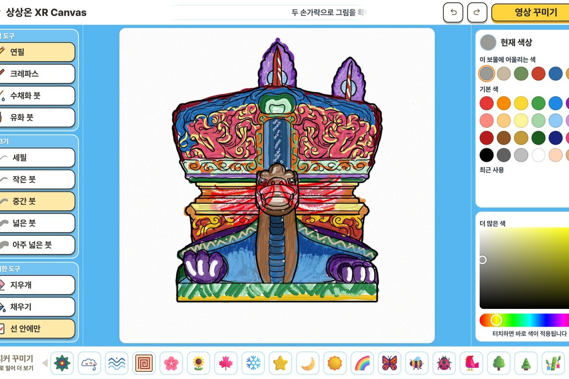Image resolution: width=569 pixels, height=379 pixels.
Task: Click the rainbow hue slider bar
Action: [x=524, y=320]
